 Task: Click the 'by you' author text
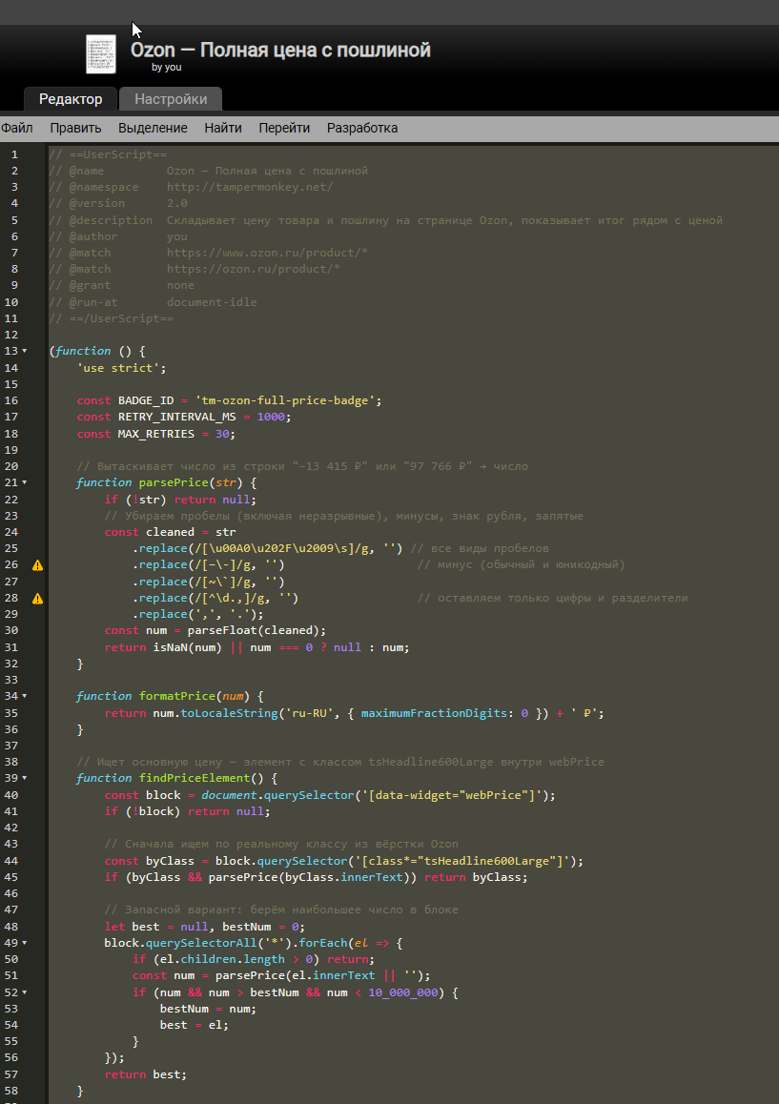(x=166, y=68)
